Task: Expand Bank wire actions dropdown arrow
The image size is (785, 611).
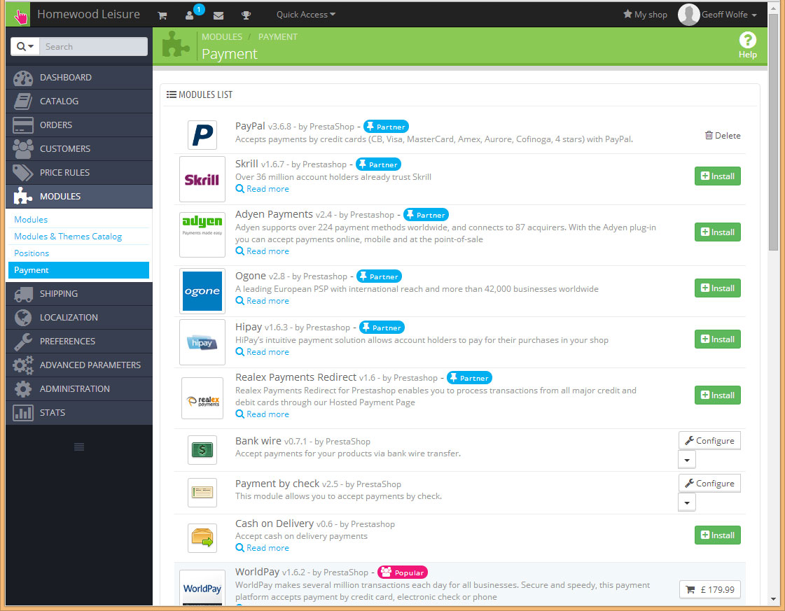Action: [x=687, y=460]
